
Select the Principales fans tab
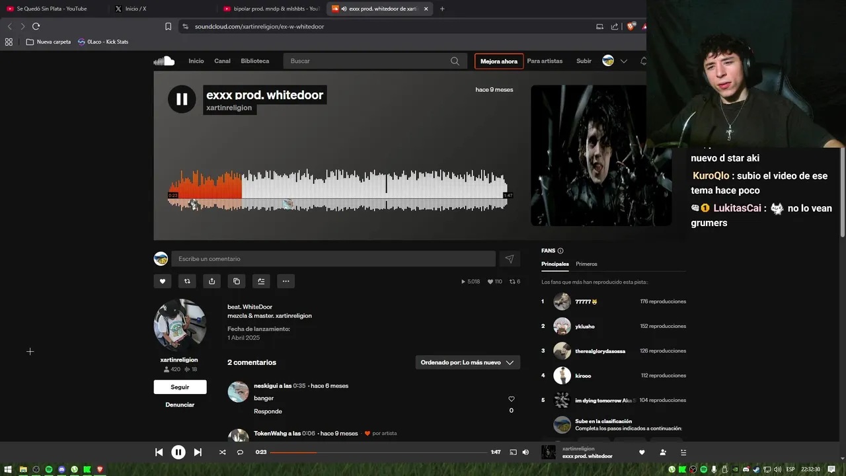(555, 264)
